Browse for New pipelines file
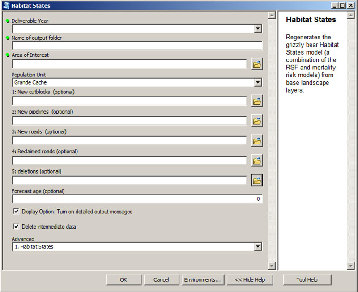This screenshot has height=292, width=358. pyautogui.click(x=257, y=121)
